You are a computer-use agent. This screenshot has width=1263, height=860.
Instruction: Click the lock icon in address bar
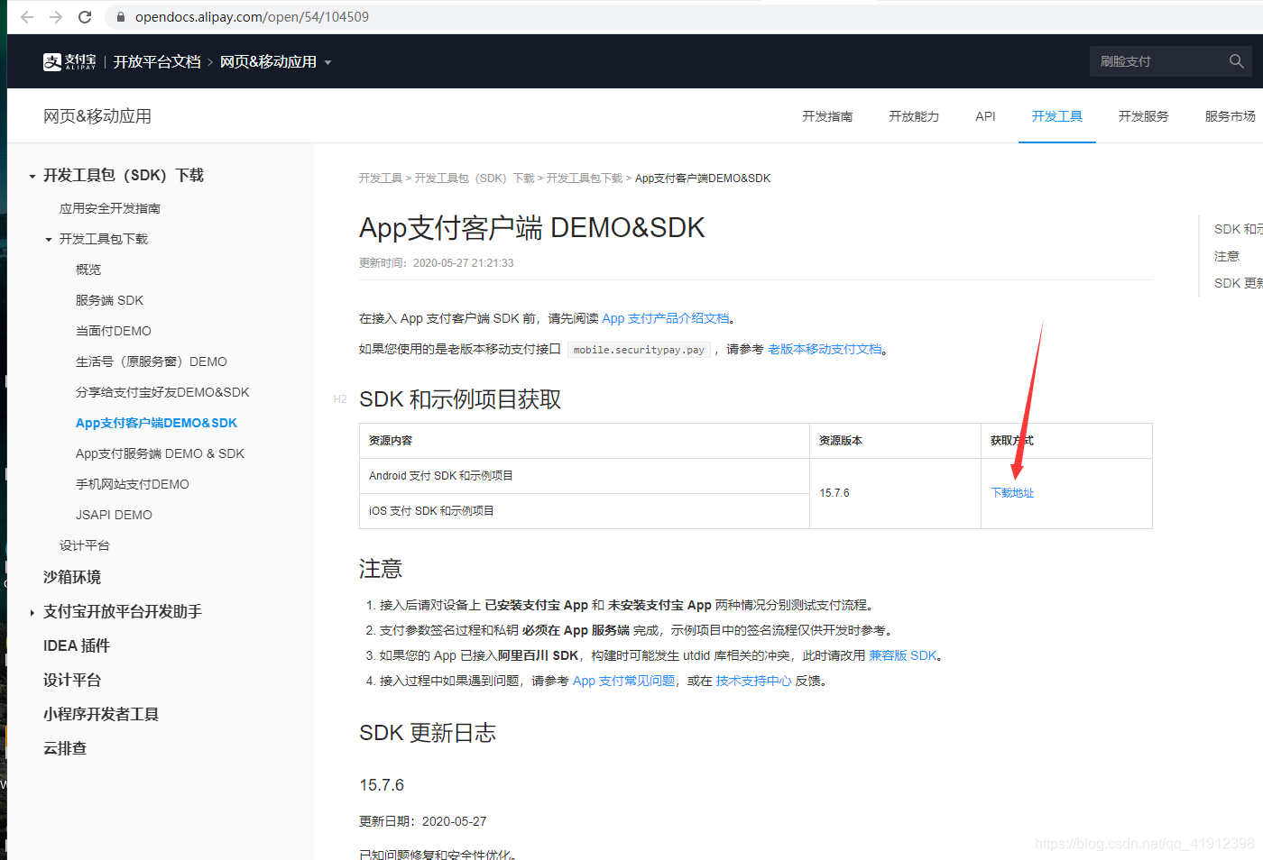pyautogui.click(x=121, y=17)
